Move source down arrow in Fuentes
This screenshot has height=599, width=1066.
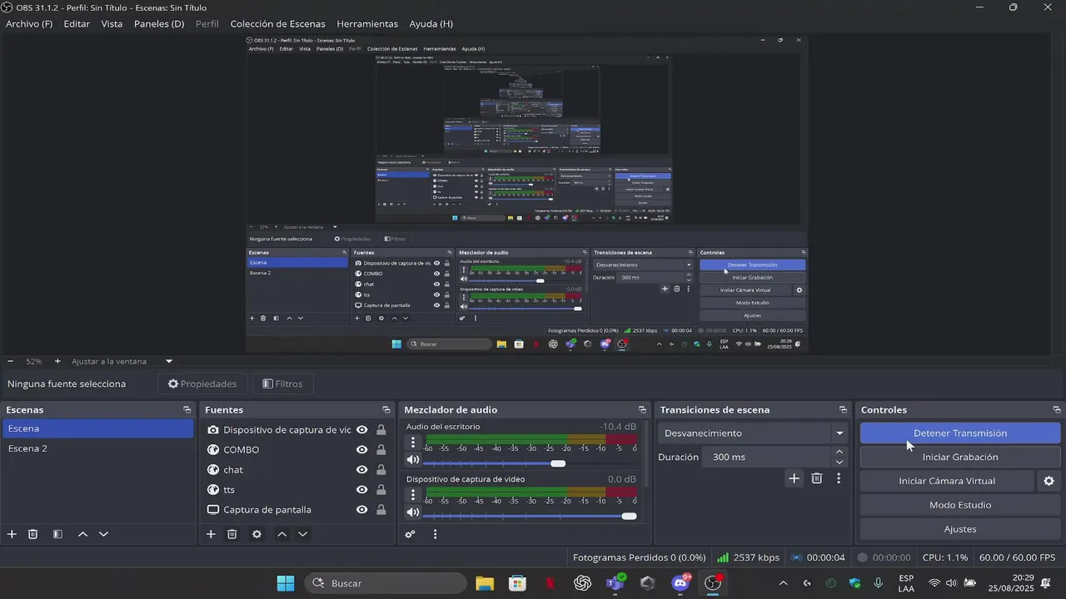(302, 534)
